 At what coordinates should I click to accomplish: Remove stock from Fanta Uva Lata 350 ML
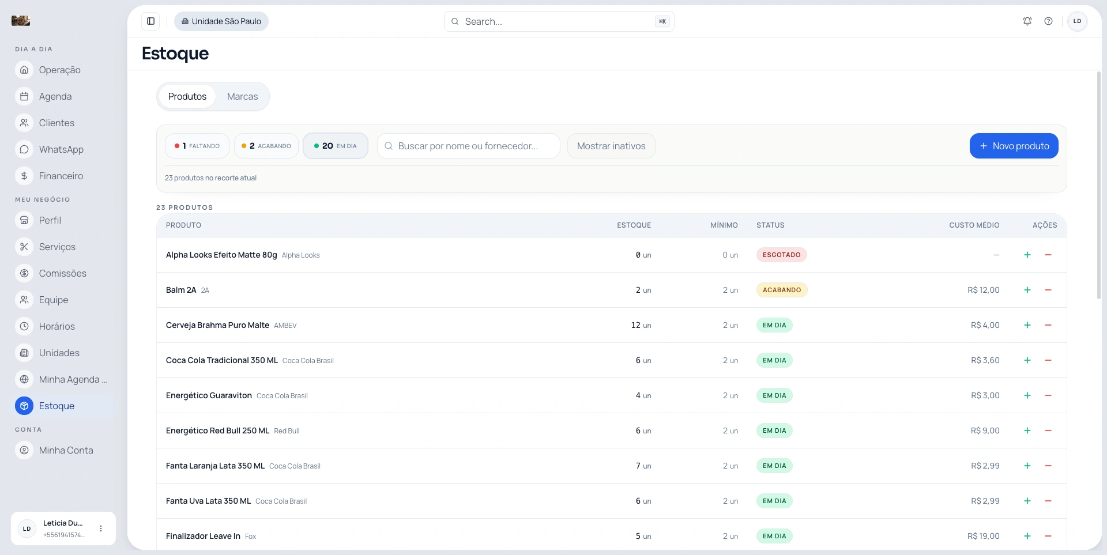click(1048, 501)
